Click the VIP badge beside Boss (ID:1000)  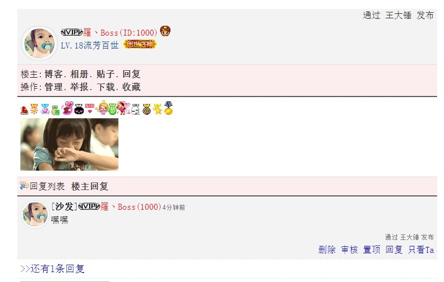click(x=72, y=32)
